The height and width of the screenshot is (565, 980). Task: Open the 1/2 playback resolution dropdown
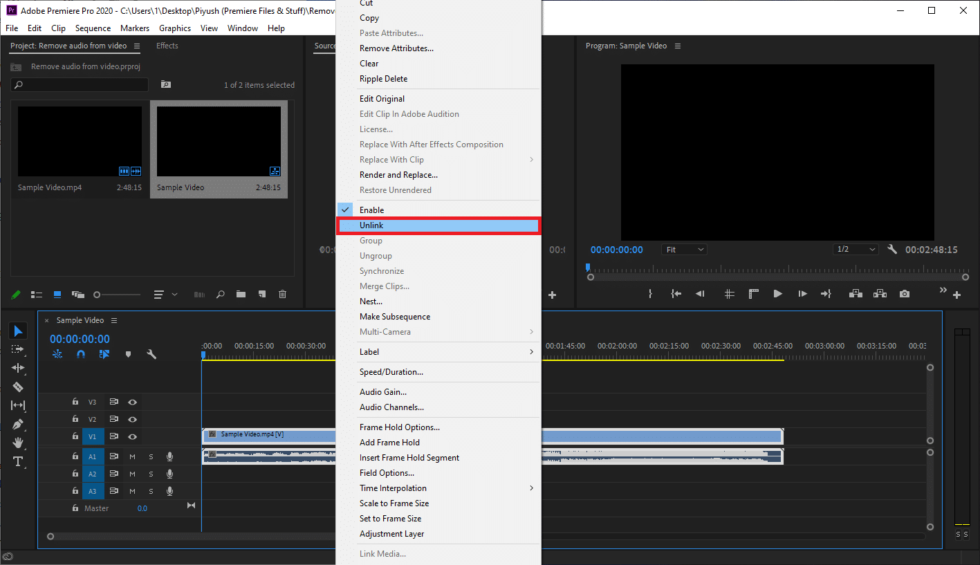pos(856,249)
